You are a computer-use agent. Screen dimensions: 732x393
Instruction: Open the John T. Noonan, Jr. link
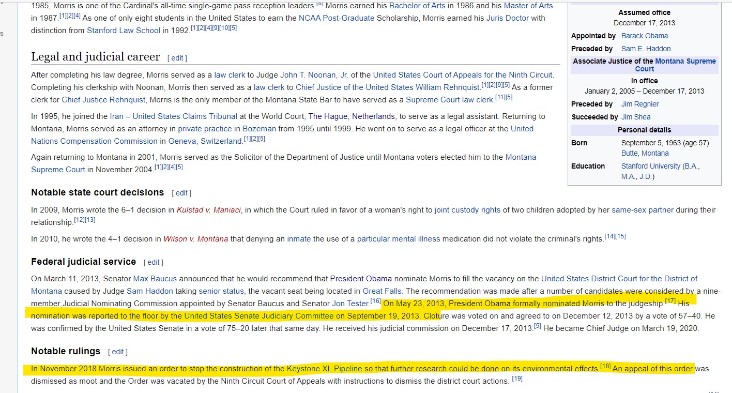click(x=314, y=74)
